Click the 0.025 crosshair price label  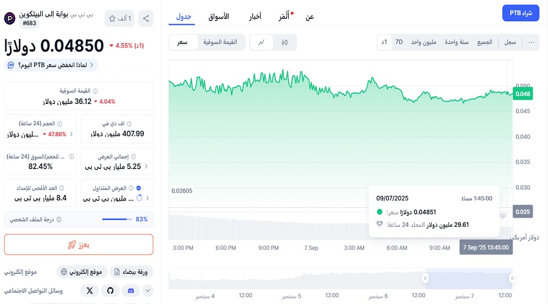point(523,212)
